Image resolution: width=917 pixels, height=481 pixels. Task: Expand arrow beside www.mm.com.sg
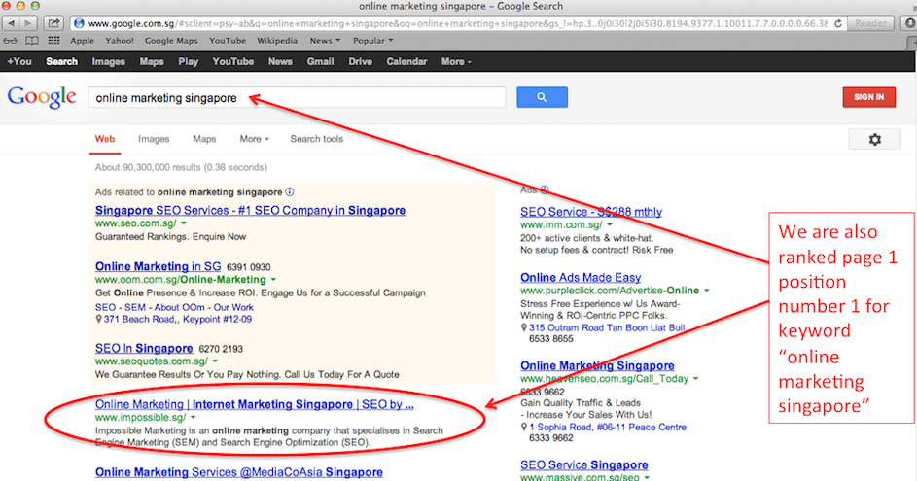(x=610, y=224)
